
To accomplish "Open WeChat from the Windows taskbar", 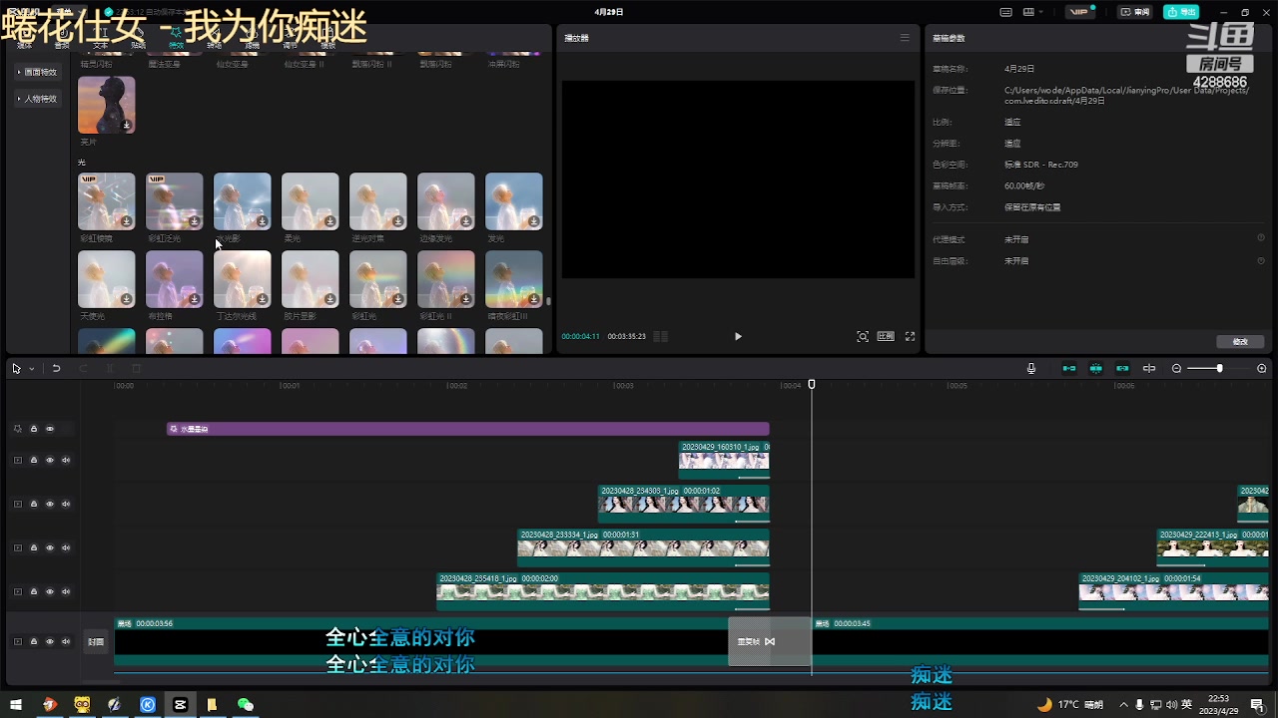I will point(246,704).
